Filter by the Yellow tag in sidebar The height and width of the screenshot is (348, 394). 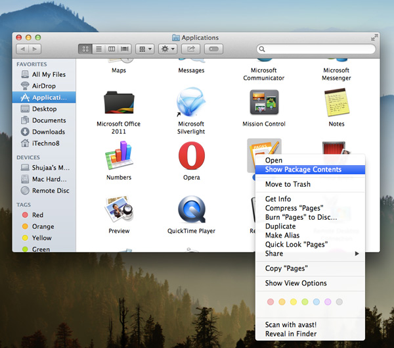[44, 238]
